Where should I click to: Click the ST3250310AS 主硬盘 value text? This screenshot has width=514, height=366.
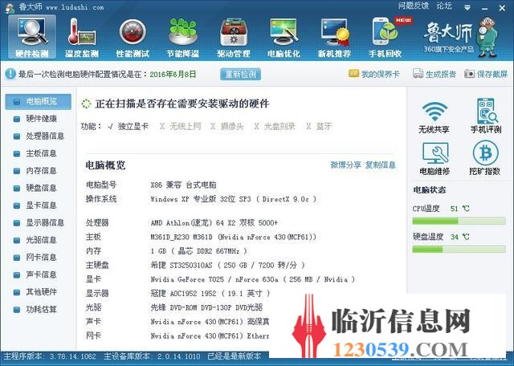(x=227, y=265)
